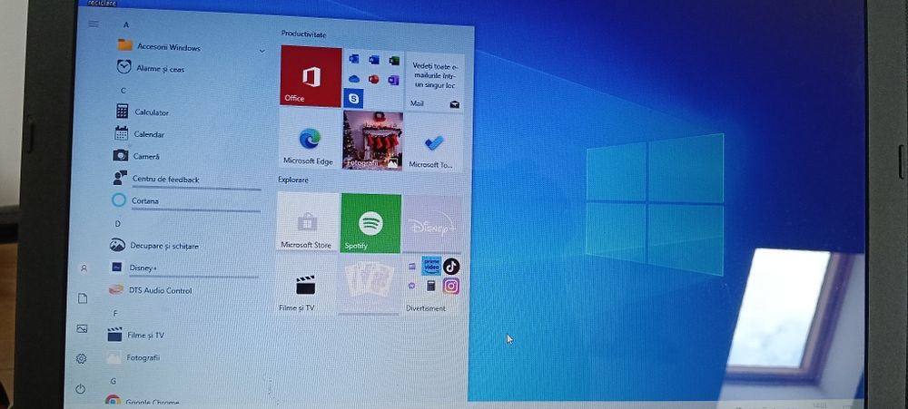Image resolution: width=908 pixels, height=409 pixels.
Task: Launch Cortana from the app list
Action: point(185,200)
